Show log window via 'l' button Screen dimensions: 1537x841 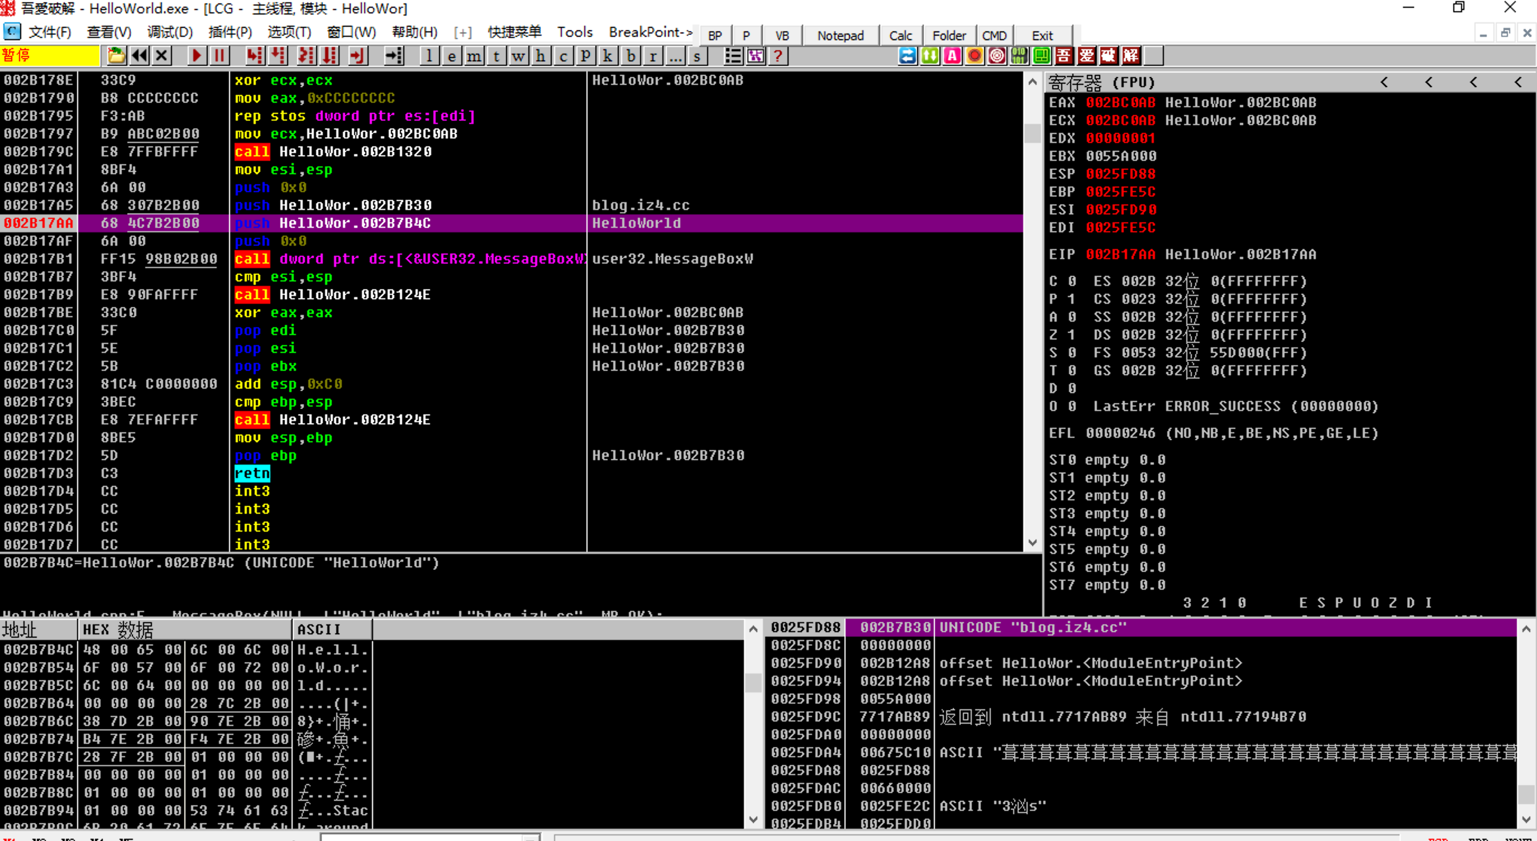click(x=429, y=56)
